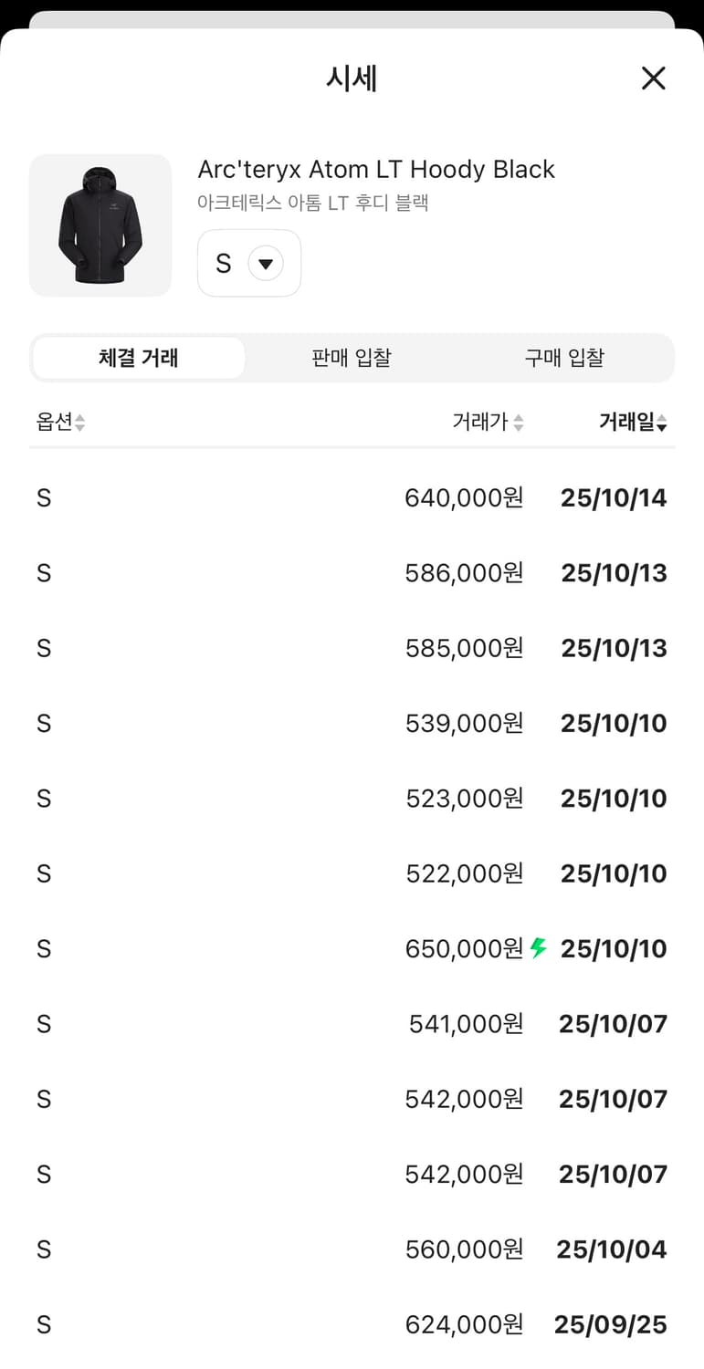The width and height of the screenshot is (704, 1369).
Task: Select the 624,000원 trade on 25/09/25
Action: point(352,1324)
